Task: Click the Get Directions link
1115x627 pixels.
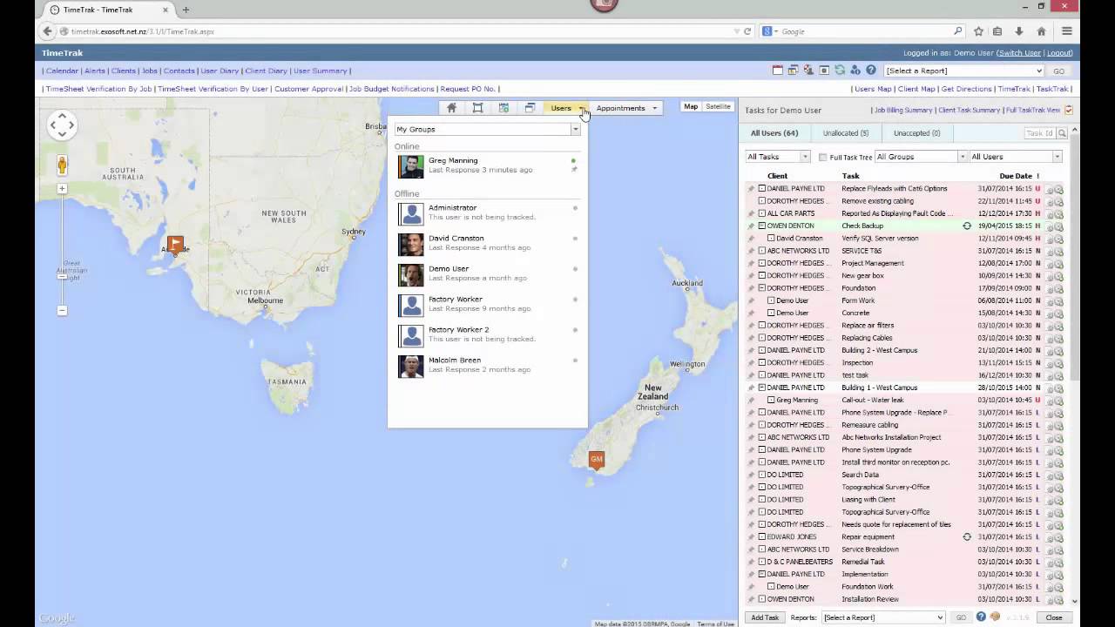Action: tap(966, 89)
